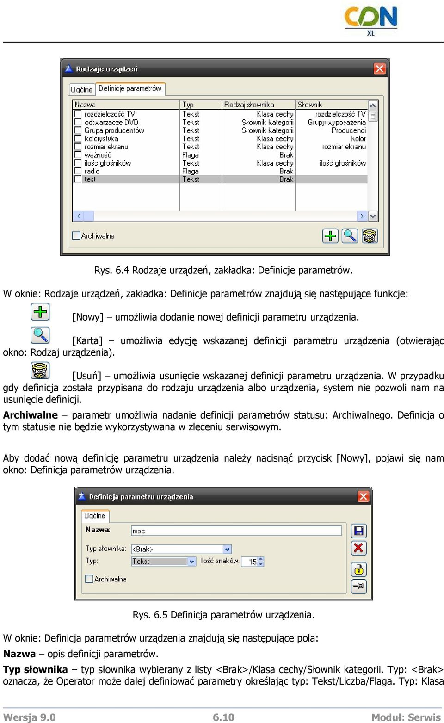
Task: Click Słownik value Producenci
Action: click(x=348, y=130)
